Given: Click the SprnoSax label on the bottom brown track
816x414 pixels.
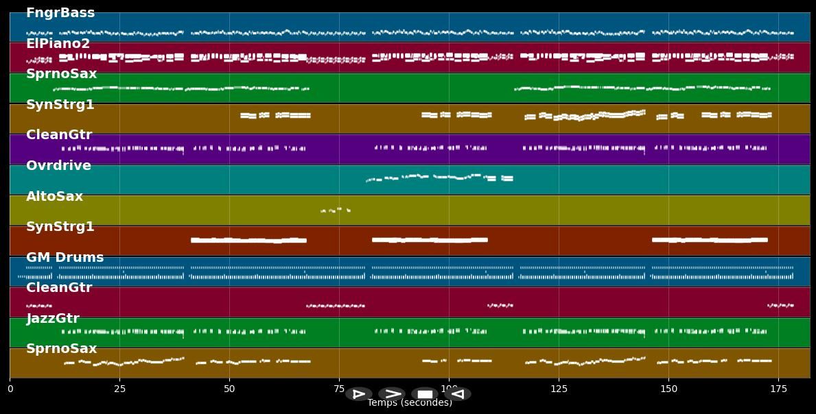Looking at the screenshot, I should point(61,349).
